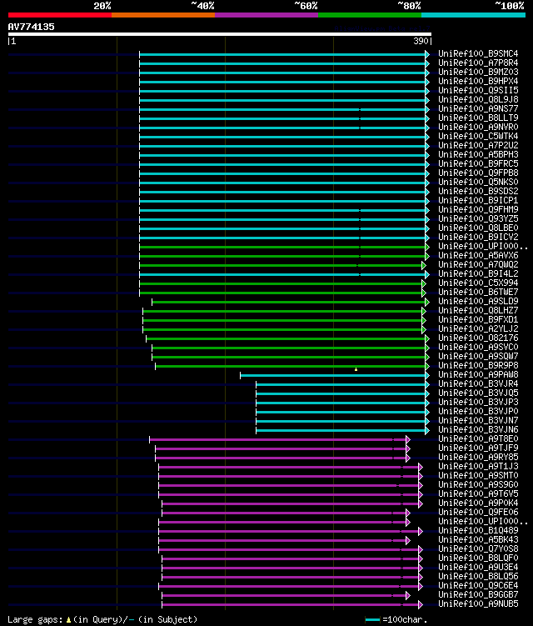Select the UniRef100_A9SLD9 label

pos(478,302)
